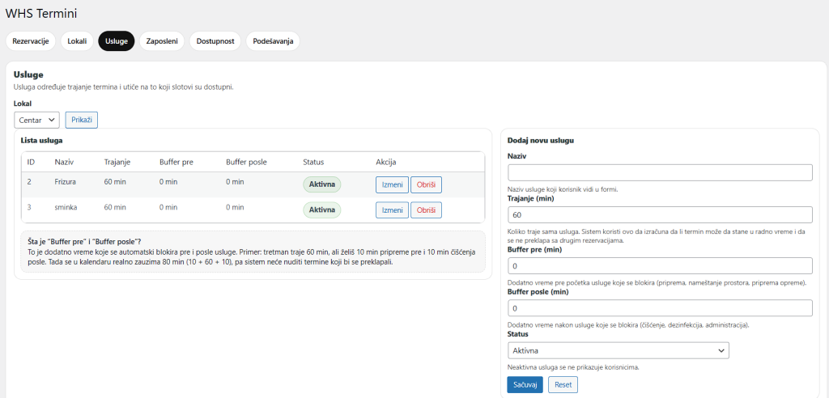Image resolution: width=829 pixels, height=398 pixels.
Task: Click the Naziv input field
Action: (x=659, y=172)
